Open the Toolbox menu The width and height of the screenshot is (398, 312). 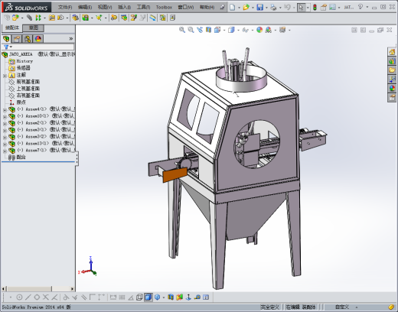pyautogui.click(x=164, y=7)
